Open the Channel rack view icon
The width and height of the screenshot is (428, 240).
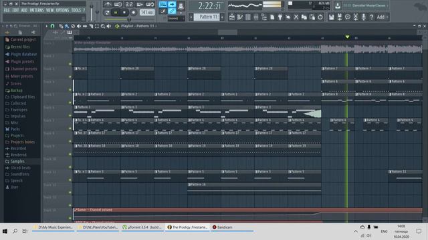[248, 17]
